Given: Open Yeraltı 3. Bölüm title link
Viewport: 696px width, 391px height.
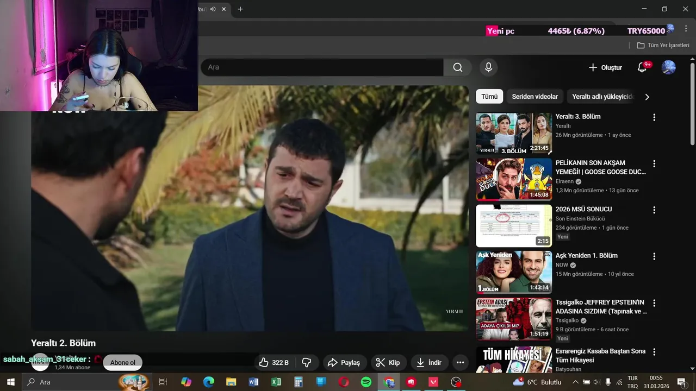Looking at the screenshot, I should click(x=578, y=117).
